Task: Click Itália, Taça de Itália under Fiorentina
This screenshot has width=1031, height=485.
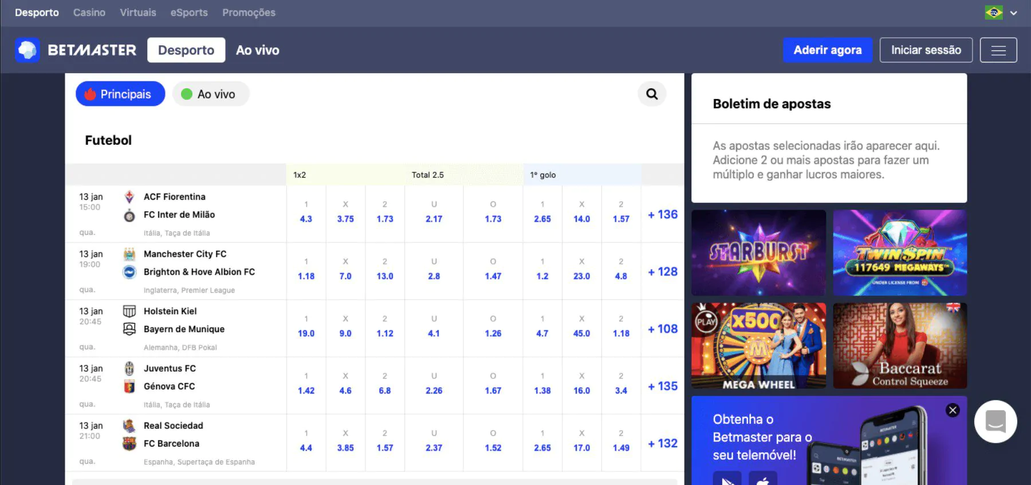Action: coord(177,233)
